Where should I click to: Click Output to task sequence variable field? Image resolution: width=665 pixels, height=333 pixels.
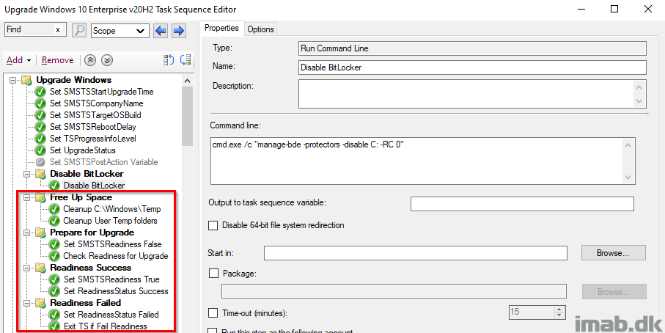point(522,204)
